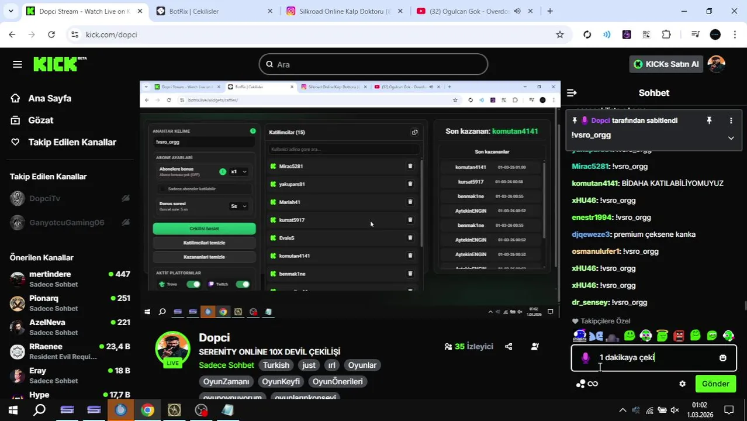
Task: Mute the YouTube Ogulcan Gok tab
Action: (517, 11)
